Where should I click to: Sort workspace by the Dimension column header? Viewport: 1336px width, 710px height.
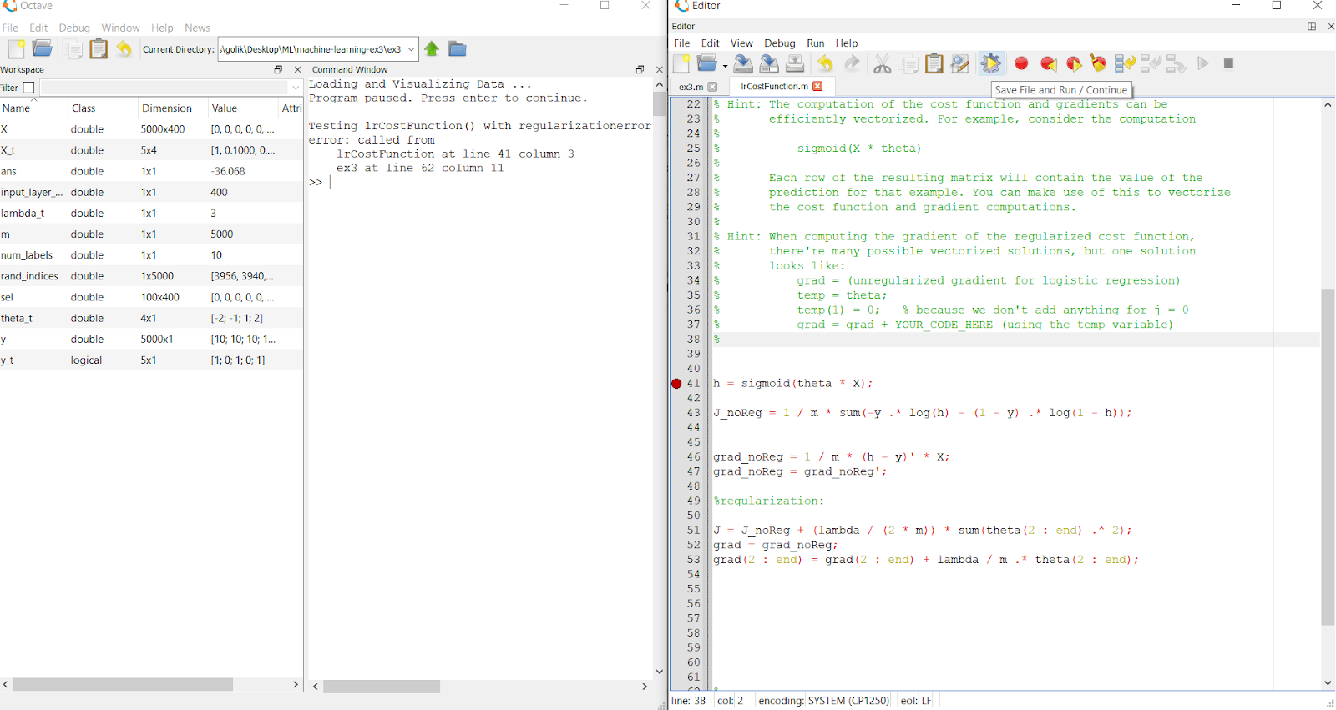[167, 108]
